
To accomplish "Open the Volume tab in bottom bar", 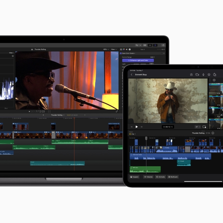I will click(x=148, y=177).
